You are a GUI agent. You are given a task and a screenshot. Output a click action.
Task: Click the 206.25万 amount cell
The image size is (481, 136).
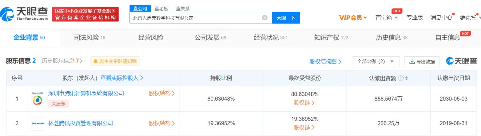(x=388, y=123)
